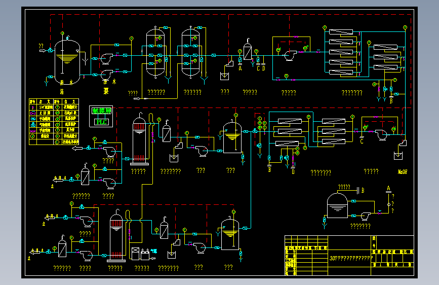The image size is (439, 285).
Task: Click the magenta check valve symbol in the legend
Action: click(33, 113)
